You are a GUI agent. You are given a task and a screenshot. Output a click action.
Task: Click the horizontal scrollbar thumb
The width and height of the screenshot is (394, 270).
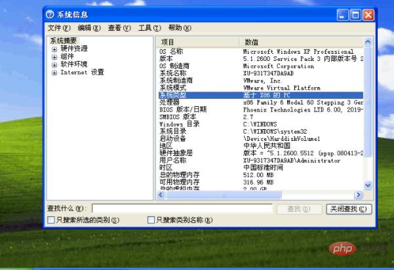pos(224,195)
